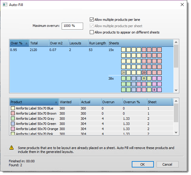This screenshot has width=191, height=175.
Task: Click the first green cell of the 38x sheet
Action: 123,78
